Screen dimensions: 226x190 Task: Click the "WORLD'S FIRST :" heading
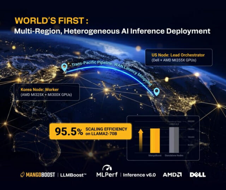click(x=52, y=20)
